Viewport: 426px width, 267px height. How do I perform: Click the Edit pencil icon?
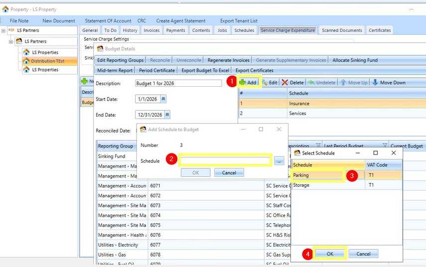(265, 83)
